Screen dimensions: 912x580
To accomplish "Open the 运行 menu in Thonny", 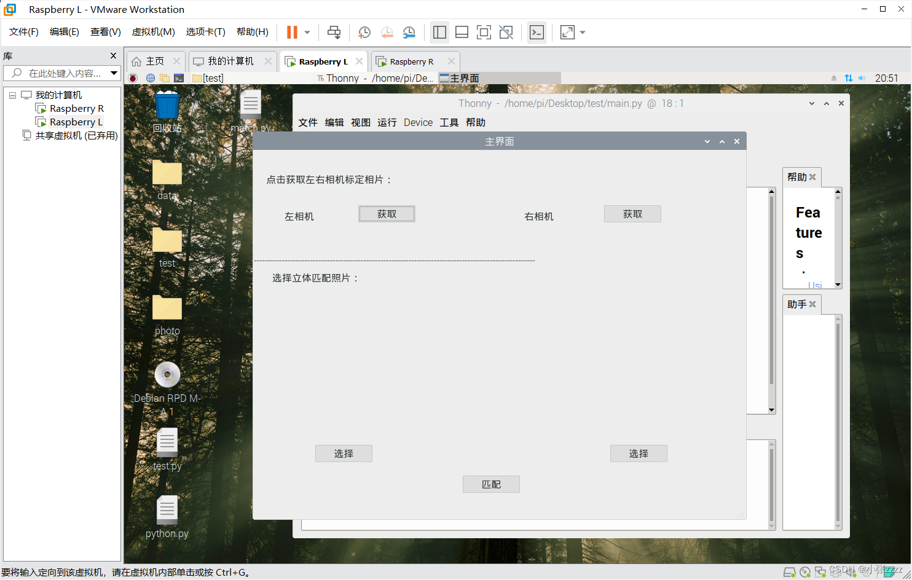I will click(x=387, y=122).
